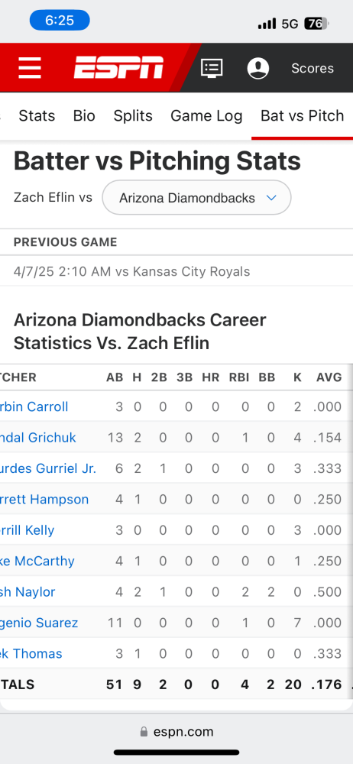
Task: Open Scores in the header
Action: 313,68
